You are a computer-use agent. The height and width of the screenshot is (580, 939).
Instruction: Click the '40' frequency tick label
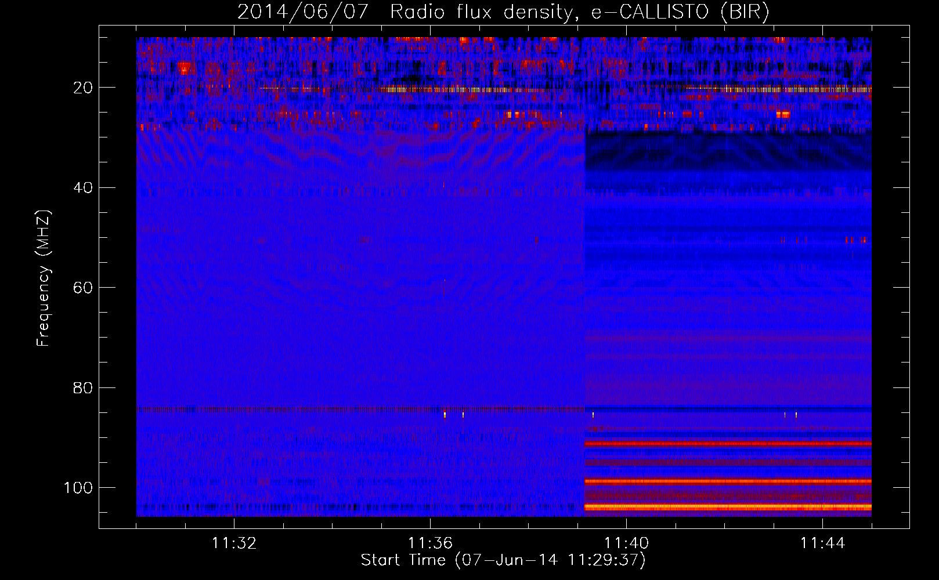point(84,188)
